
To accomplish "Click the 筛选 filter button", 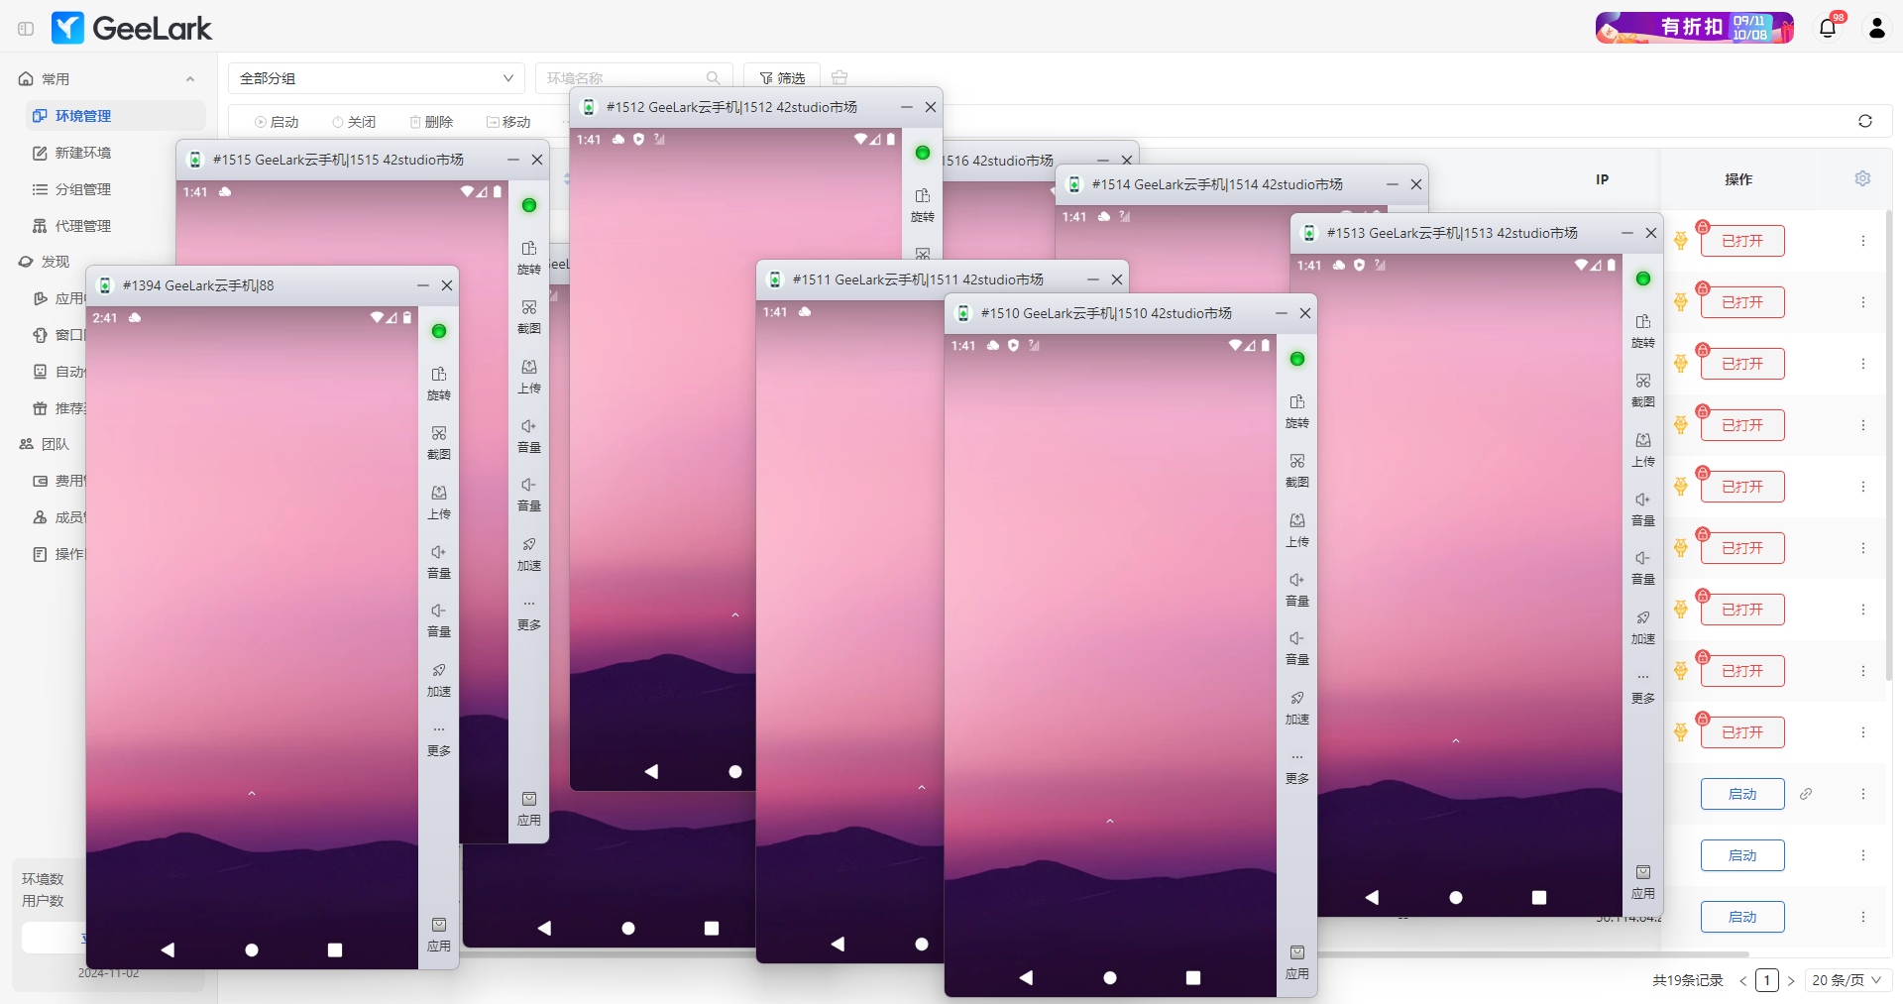I will (782, 78).
